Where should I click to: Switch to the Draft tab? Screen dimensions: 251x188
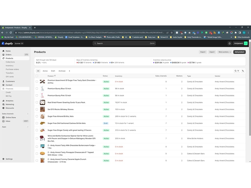tap(53, 71)
